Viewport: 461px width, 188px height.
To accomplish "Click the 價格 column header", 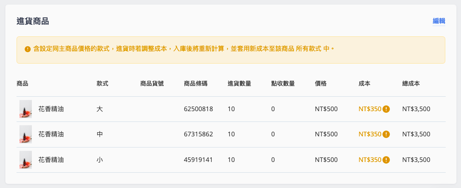I will [321, 83].
